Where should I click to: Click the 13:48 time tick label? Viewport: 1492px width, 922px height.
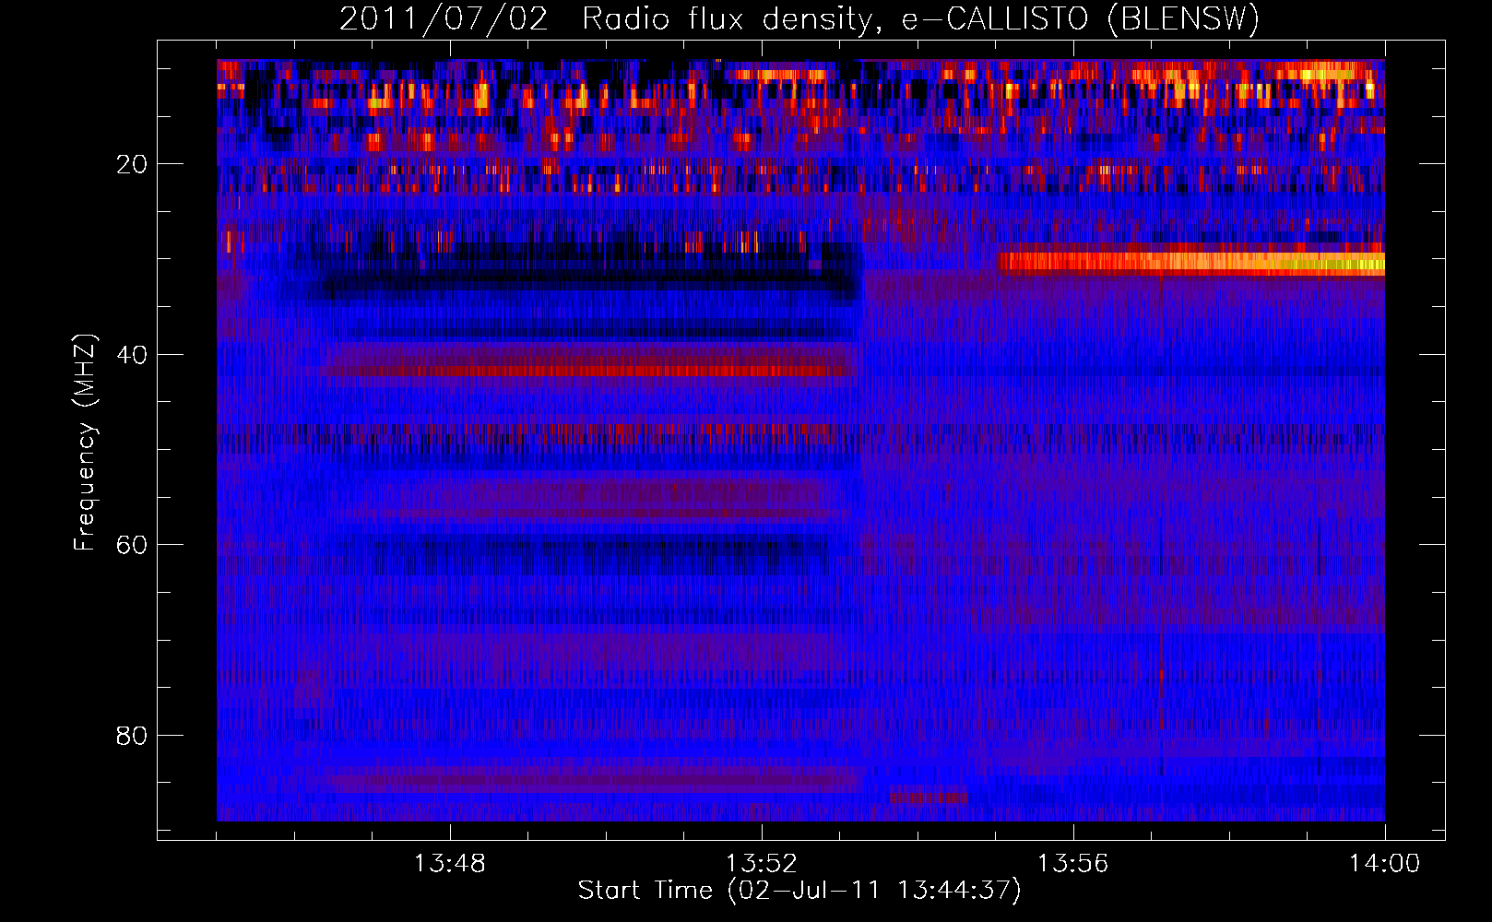[x=450, y=864]
